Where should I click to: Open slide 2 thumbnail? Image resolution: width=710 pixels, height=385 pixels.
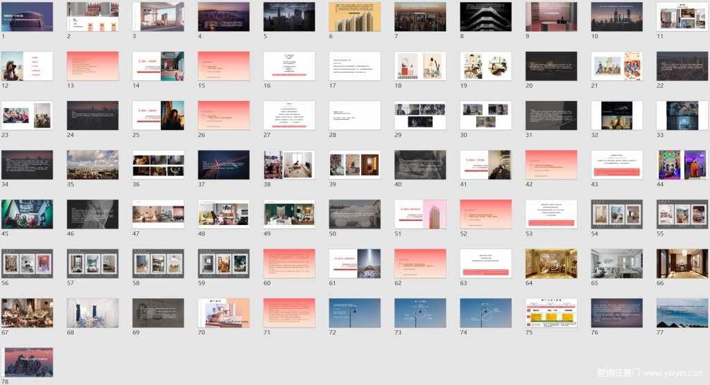click(93, 17)
